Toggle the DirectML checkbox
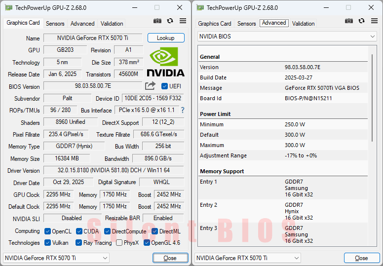This screenshot has width=383, height=266. tap(154, 231)
